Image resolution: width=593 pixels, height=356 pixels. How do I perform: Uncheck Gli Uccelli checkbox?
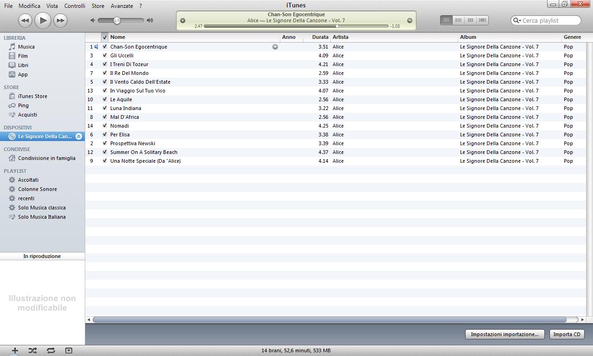tap(105, 55)
